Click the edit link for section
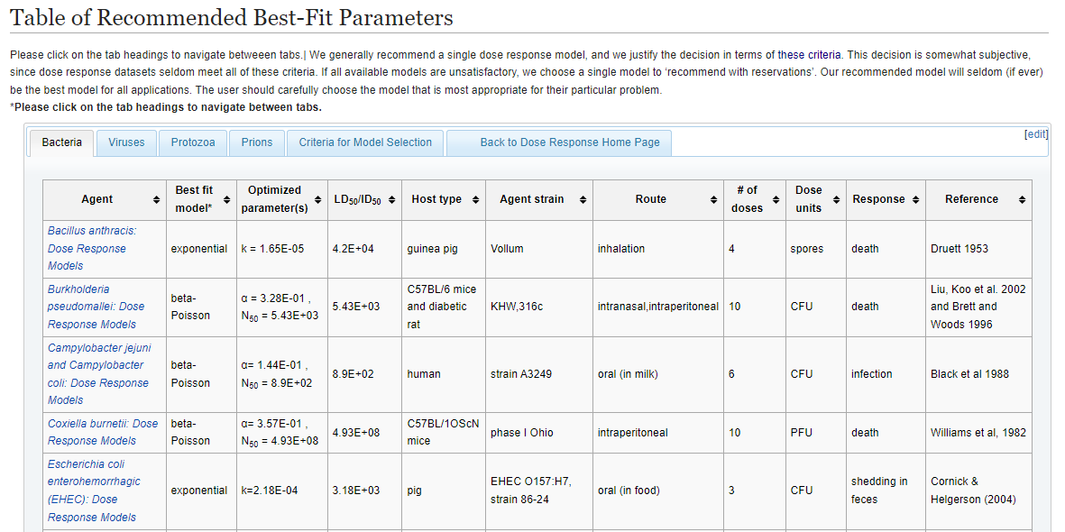The width and height of the screenshot is (1065, 532). coord(1036,134)
